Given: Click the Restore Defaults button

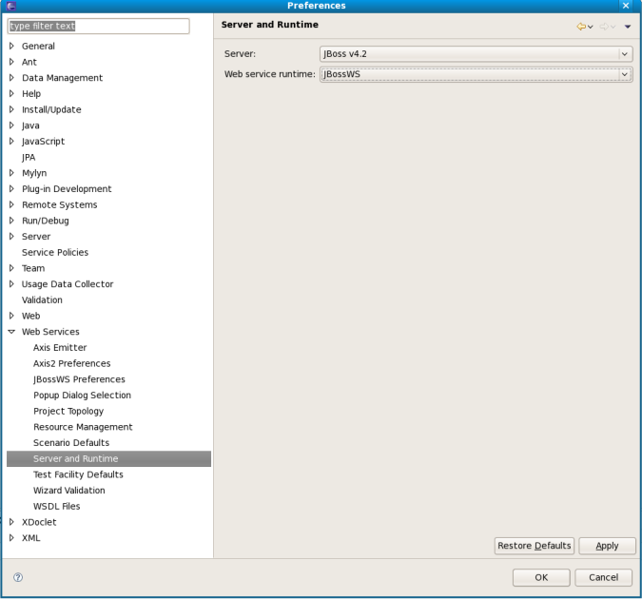Looking at the screenshot, I should coord(535,546).
